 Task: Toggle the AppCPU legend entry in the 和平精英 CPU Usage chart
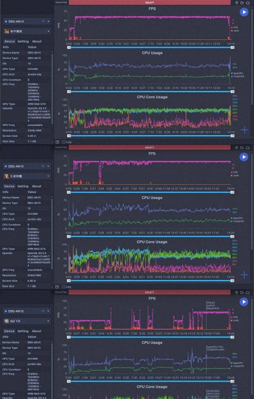point(237,73)
